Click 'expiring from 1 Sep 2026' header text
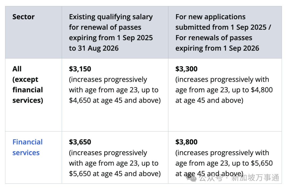This screenshot has height=189, width=288. (x=217, y=48)
